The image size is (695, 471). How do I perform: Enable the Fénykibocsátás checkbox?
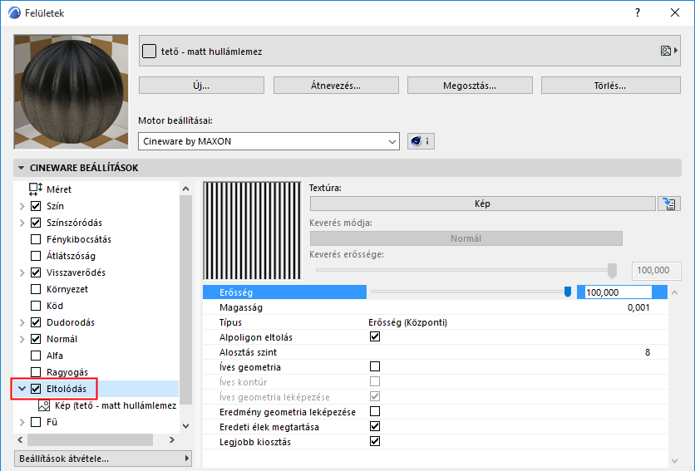[x=36, y=239]
